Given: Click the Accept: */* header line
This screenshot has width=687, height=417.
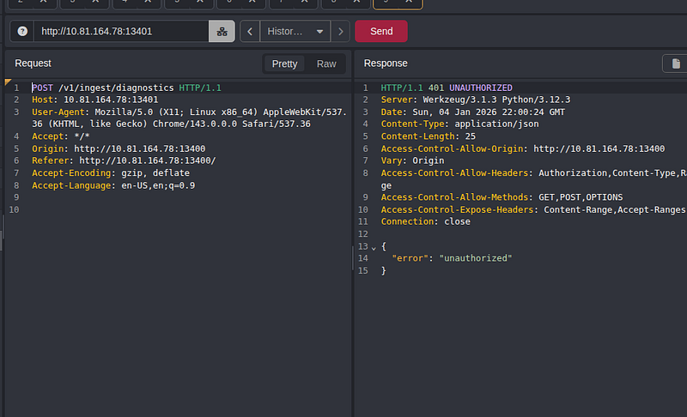Looking at the screenshot, I should click(x=60, y=136).
